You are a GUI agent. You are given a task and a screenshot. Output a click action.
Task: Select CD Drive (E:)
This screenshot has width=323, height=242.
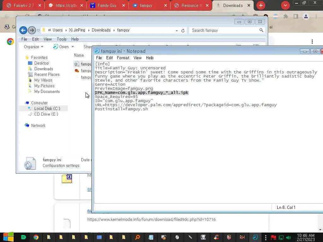click(x=46, y=114)
